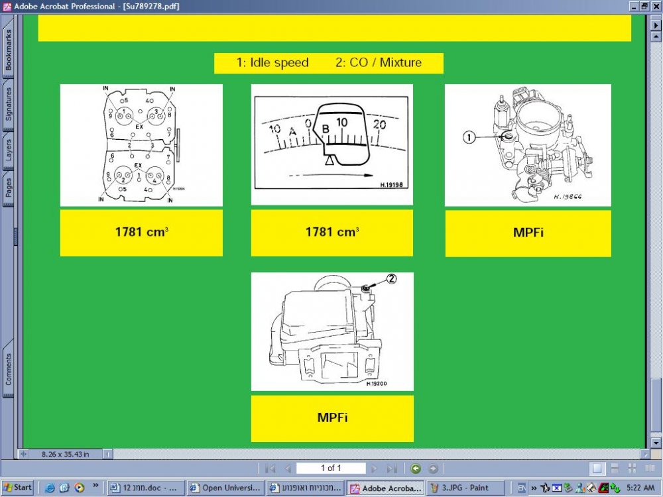Open the Layers side tab
Screen dimensions: 663x497
(8, 150)
